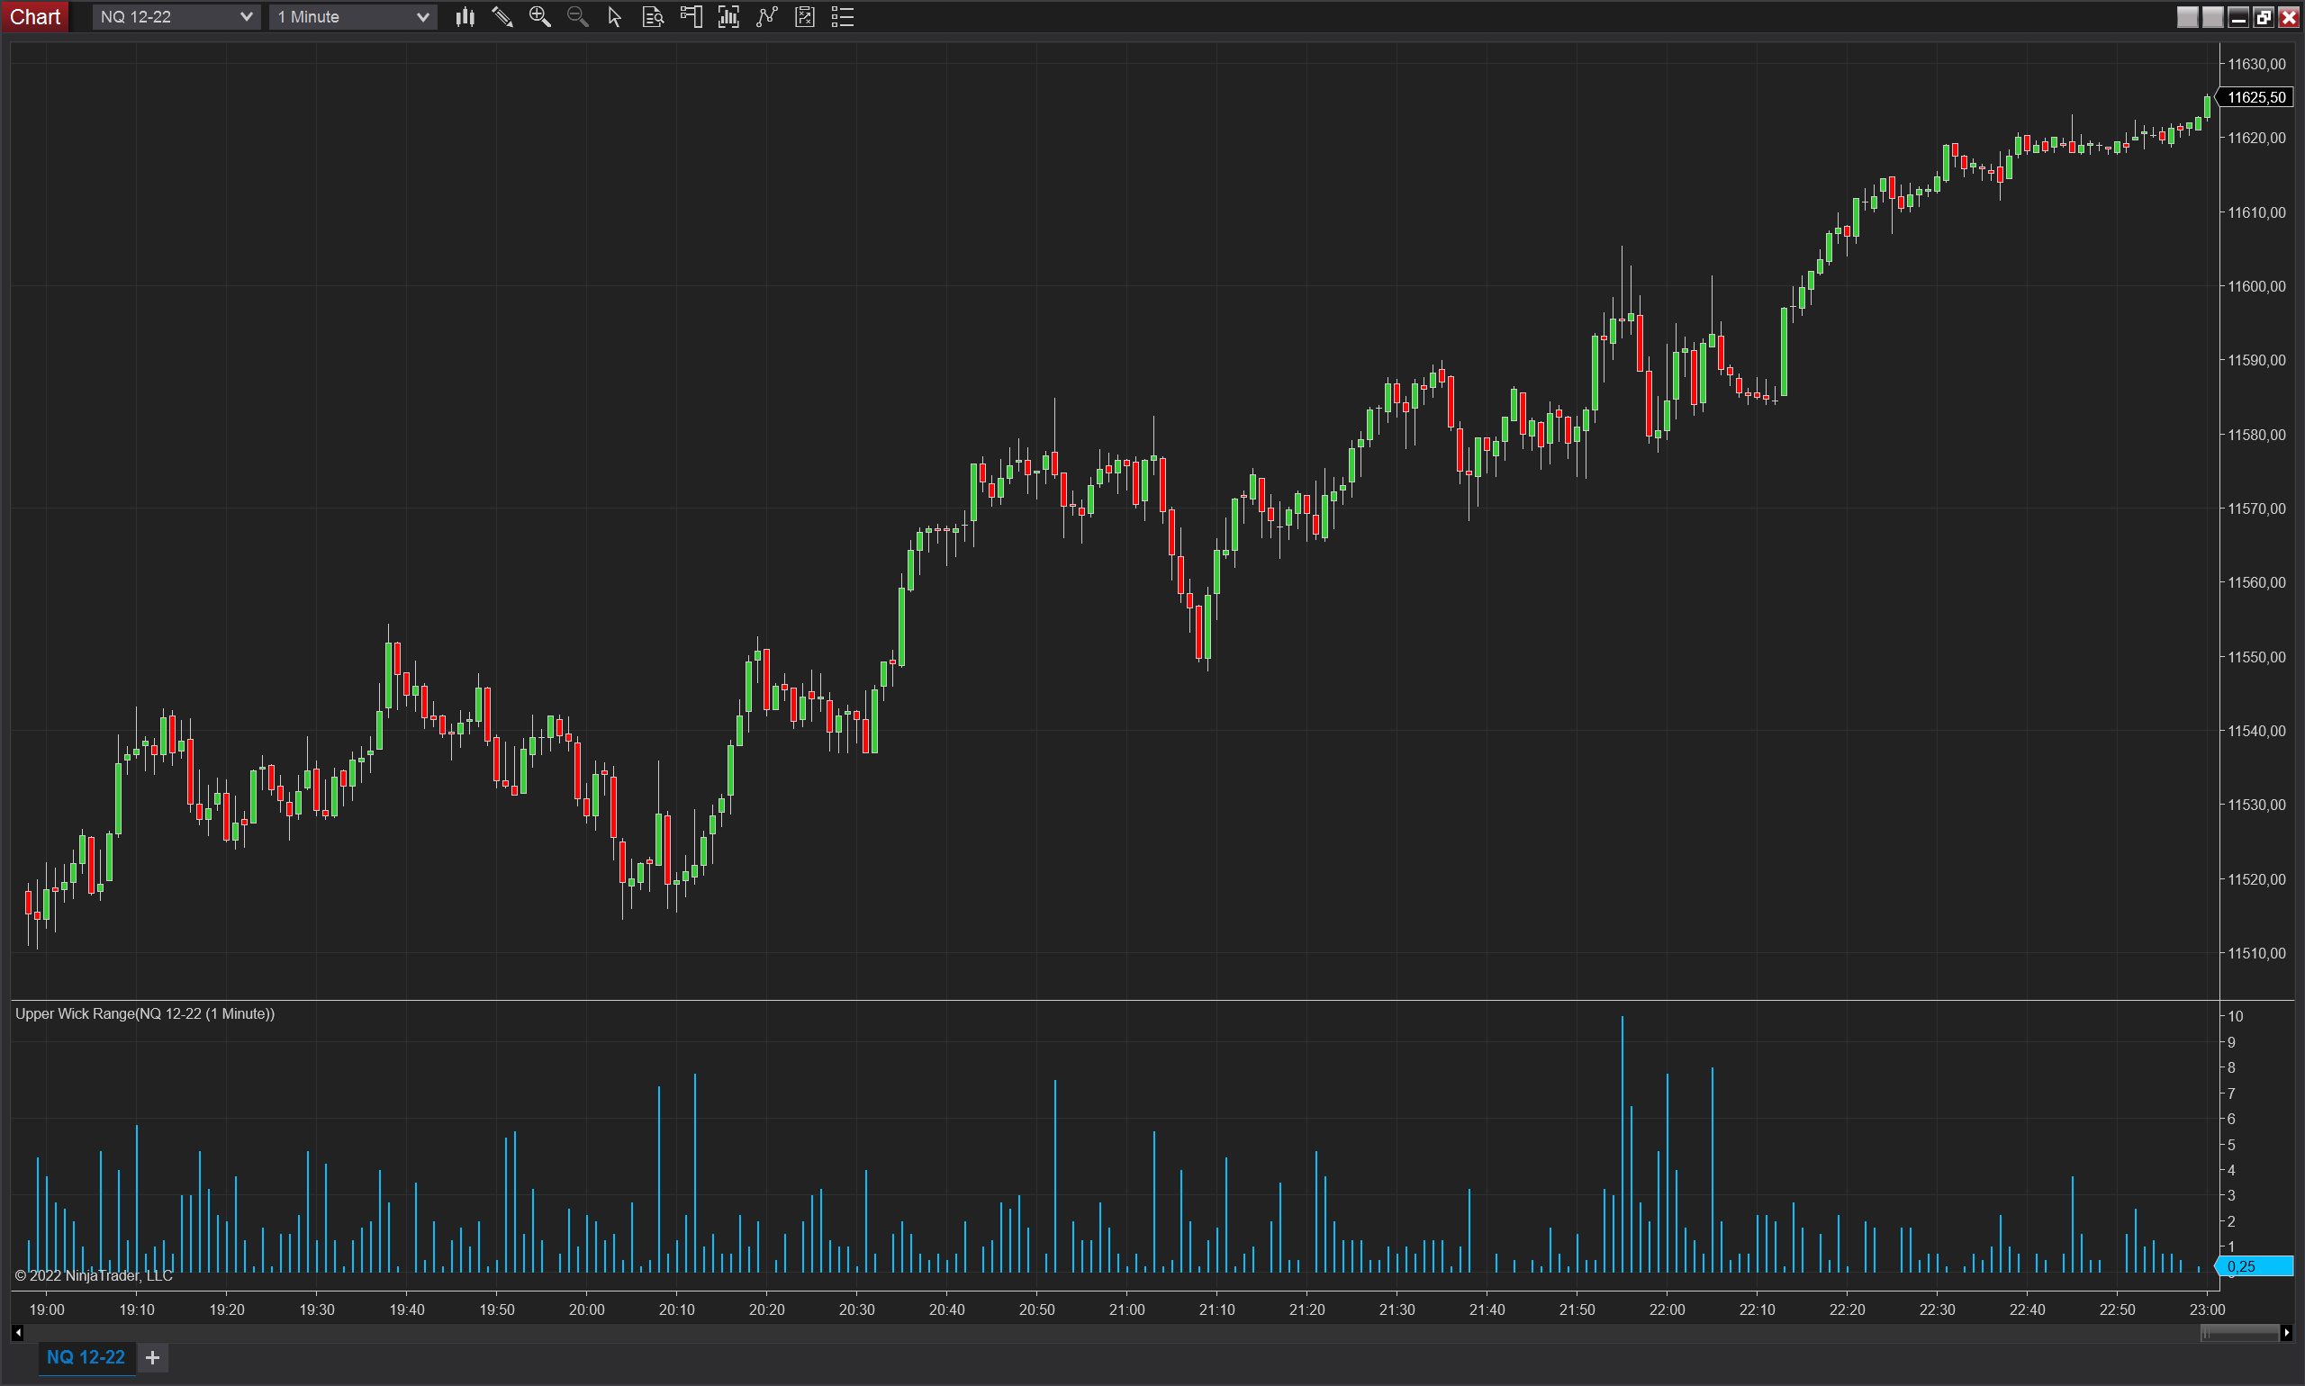Click time axis label 20:00
2305x1386 pixels.
click(587, 1309)
